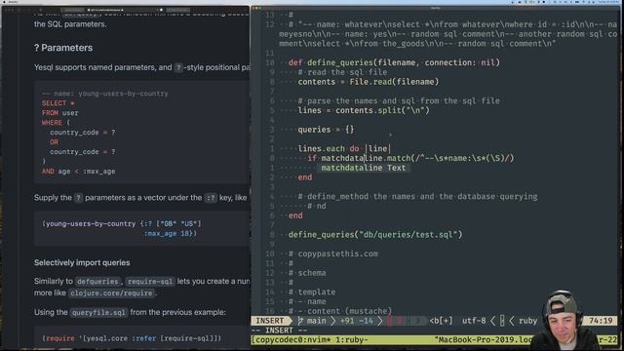Click the require-sql inline code chip

150,282
